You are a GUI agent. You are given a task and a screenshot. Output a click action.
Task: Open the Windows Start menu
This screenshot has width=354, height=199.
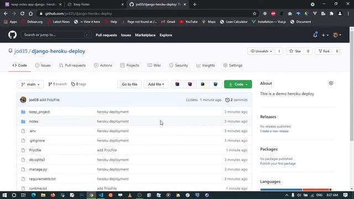pos(4,195)
